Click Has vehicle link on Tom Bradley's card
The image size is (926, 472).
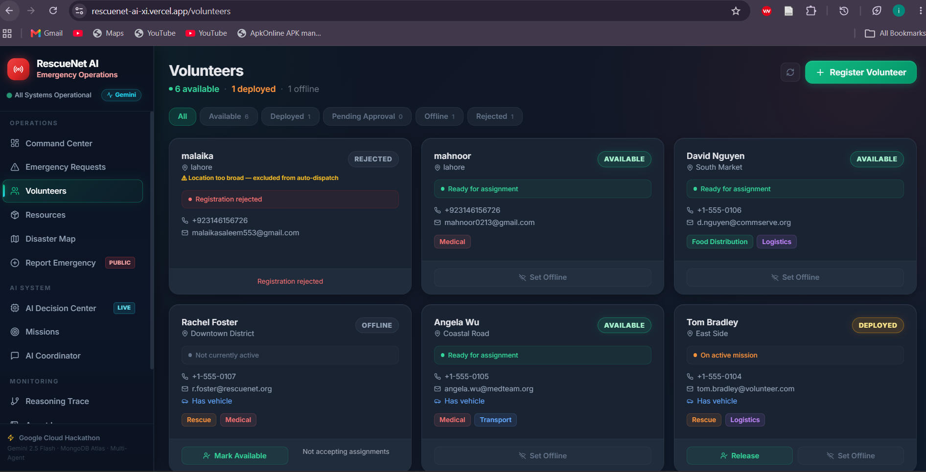[717, 401]
